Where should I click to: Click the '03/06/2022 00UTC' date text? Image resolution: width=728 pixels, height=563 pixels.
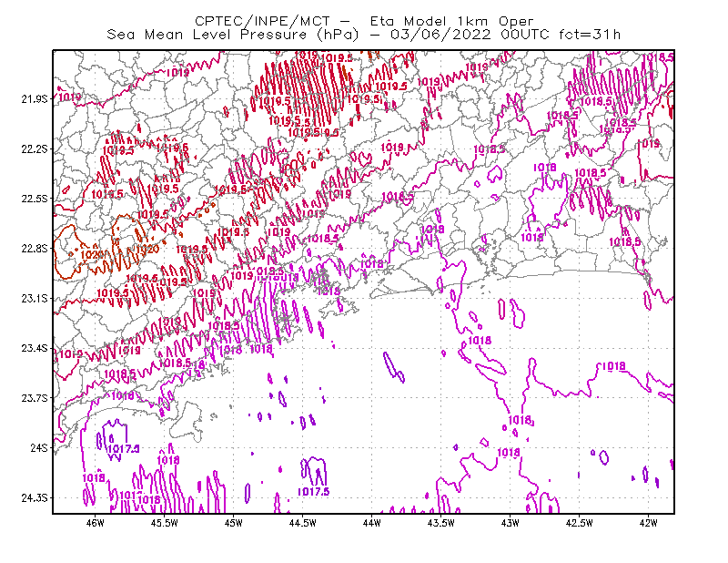(x=470, y=35)
